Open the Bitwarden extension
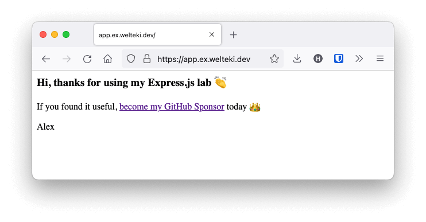426x222 pixels. pos(339,59)
